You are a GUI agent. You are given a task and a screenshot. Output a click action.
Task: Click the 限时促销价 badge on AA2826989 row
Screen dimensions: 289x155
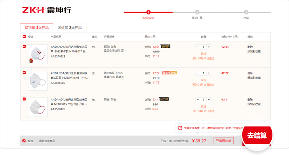point(170,73)
